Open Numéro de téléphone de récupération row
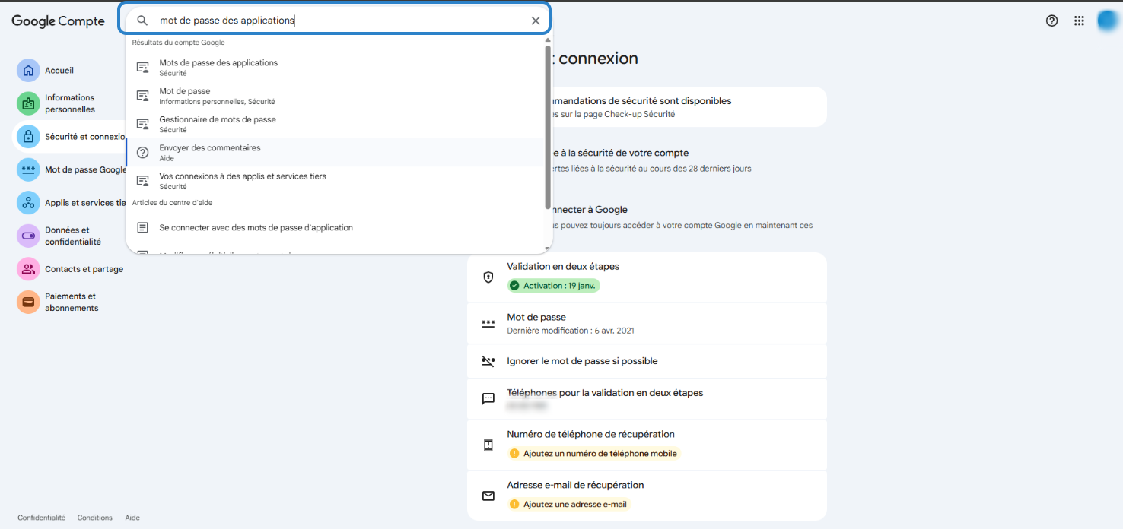This screenshot has width=1123, height=529. point(647,445)
